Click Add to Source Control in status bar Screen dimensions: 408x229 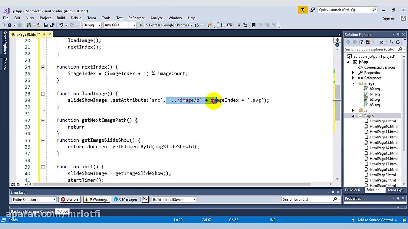[375, 220]
